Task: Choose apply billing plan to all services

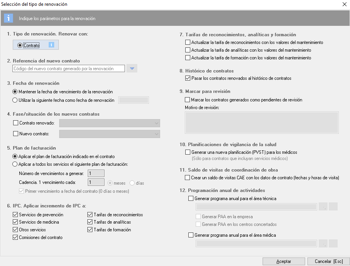Action: (x=15, y=165)
